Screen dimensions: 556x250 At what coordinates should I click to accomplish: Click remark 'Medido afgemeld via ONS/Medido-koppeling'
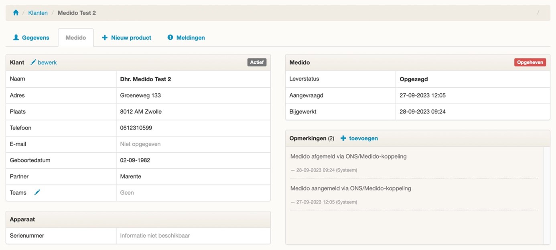click(349, 156)
